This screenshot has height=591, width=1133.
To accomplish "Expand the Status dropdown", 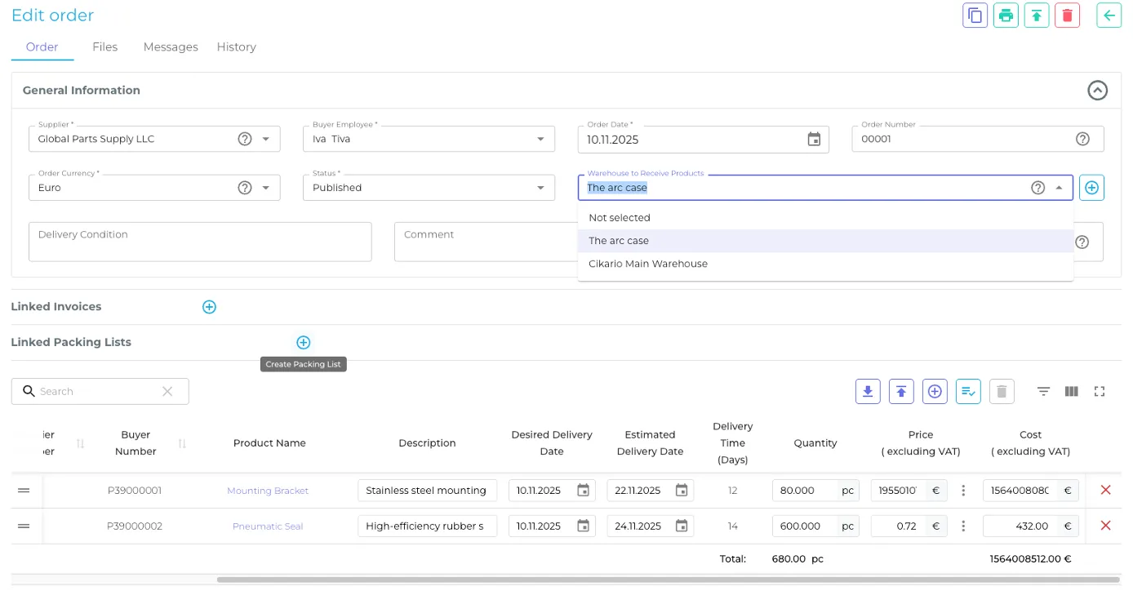I will [540, 188].
